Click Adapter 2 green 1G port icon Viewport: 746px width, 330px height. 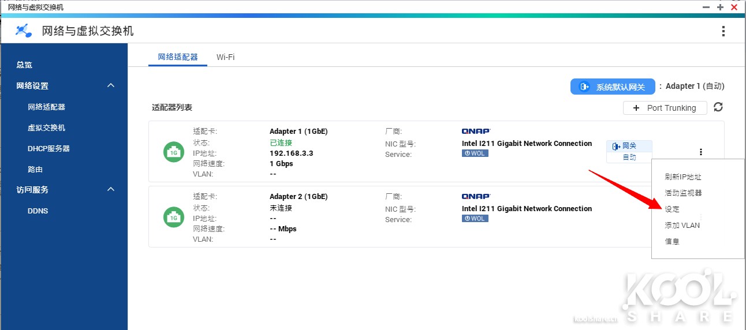[173, 217]
